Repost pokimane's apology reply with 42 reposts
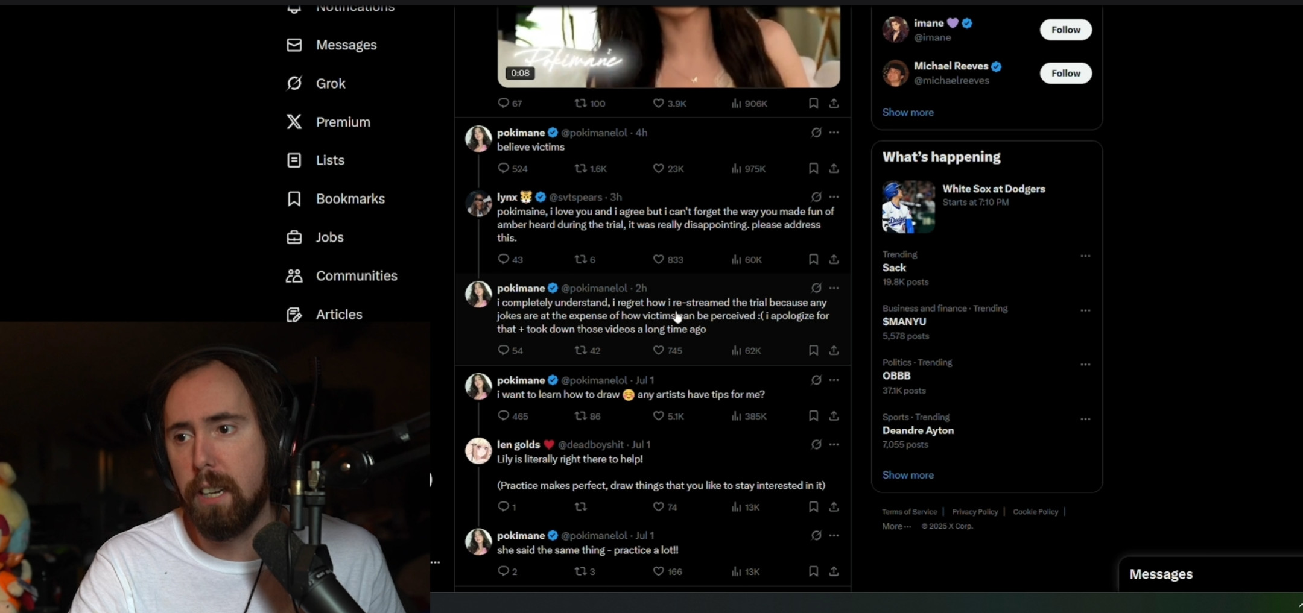 [587, 351]
